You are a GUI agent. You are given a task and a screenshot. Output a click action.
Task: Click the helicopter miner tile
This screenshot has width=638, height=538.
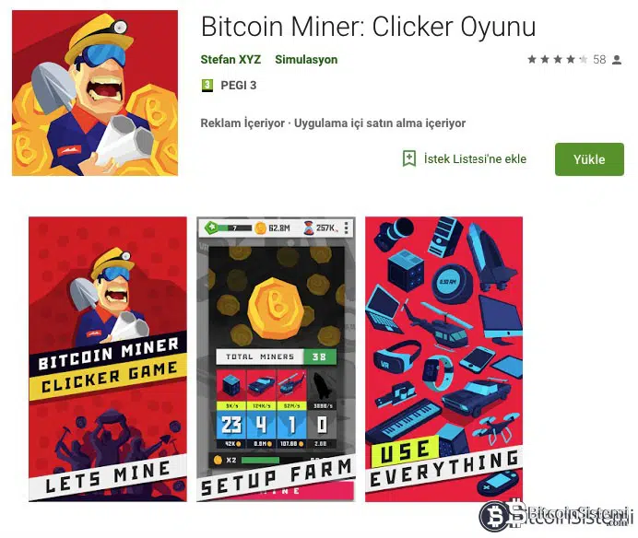click(x=291, y=409)
